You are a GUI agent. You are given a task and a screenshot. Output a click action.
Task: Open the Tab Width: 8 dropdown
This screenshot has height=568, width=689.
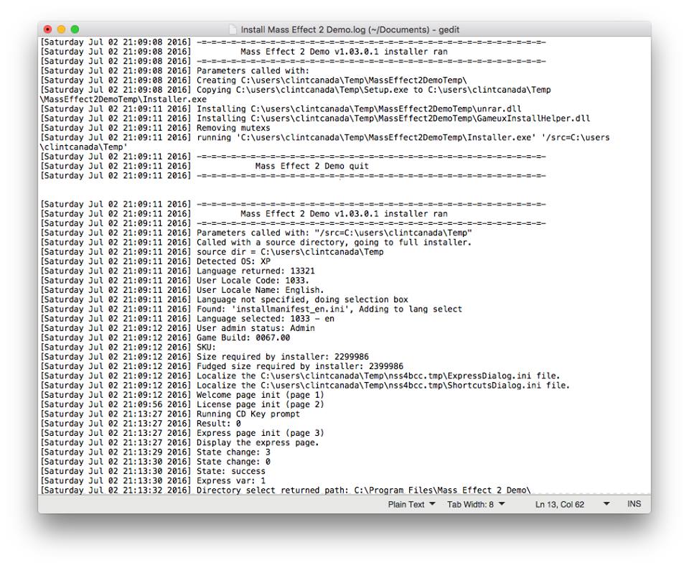coord(476,504)
